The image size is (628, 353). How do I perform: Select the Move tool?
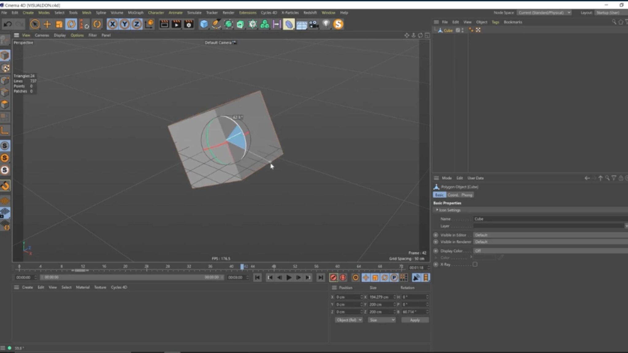[47, 24]
